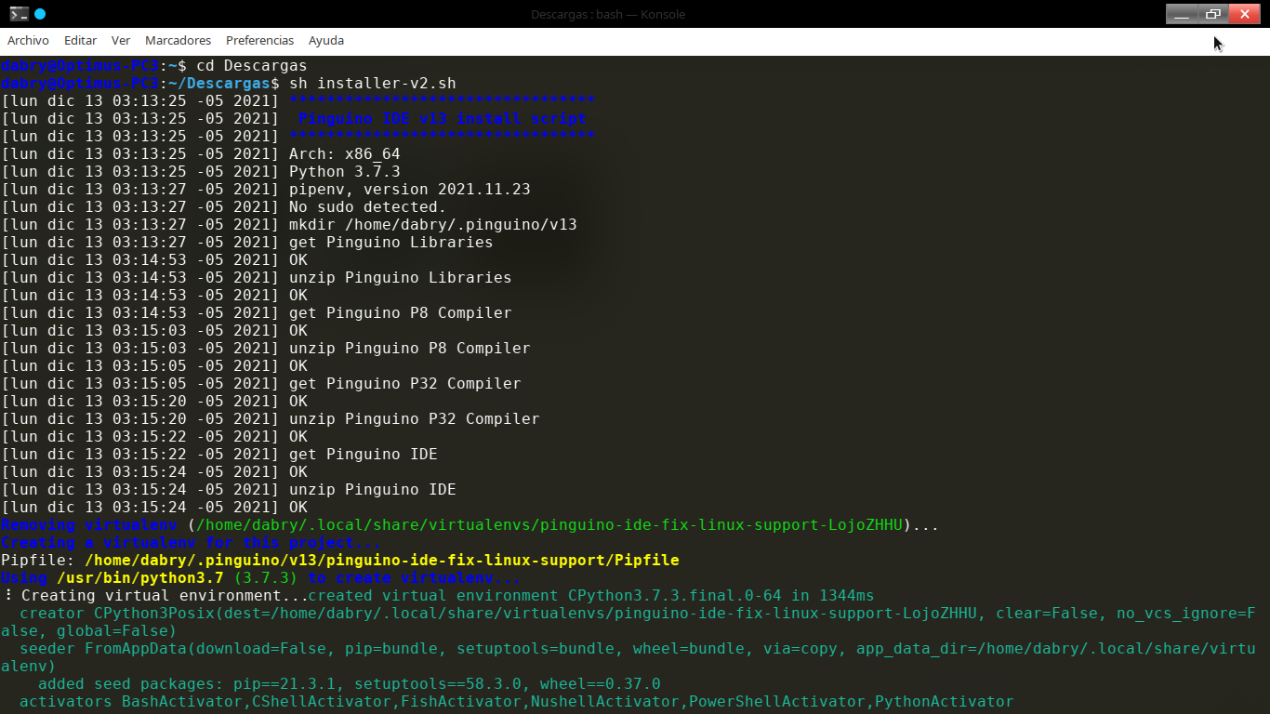This screenshot has height=714, width=1270.
Task: Click the 'sh installer-v2.sh' command
Action: pos(373,84)
